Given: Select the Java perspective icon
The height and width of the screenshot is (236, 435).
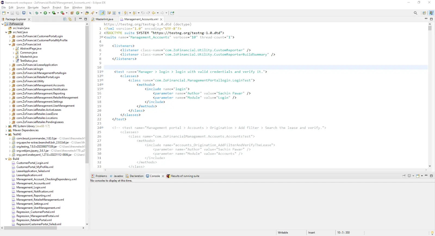Looking at the screenshot, I should (431, 13).
